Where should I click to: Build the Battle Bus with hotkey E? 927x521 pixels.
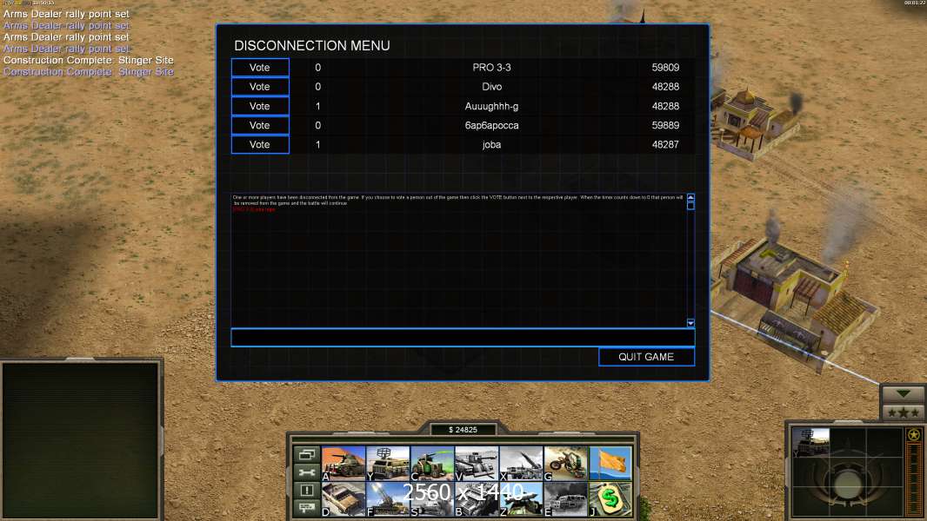point(566,499)
